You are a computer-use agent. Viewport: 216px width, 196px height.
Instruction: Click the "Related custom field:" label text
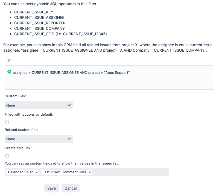(22, 130)
